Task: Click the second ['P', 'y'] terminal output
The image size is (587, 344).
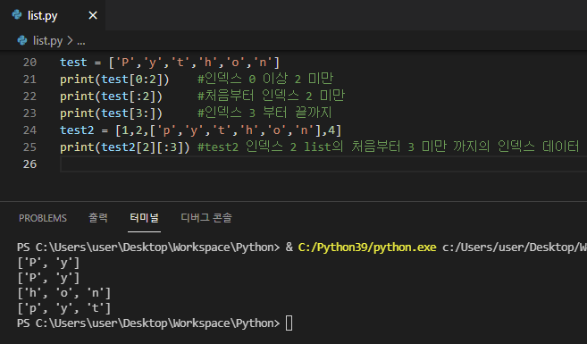Action: click(x=48, y=278)
